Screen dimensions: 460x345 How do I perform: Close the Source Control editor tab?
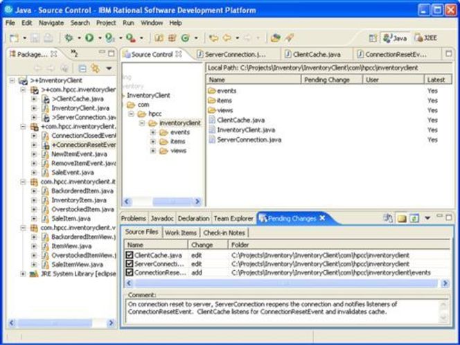(178, 54)
